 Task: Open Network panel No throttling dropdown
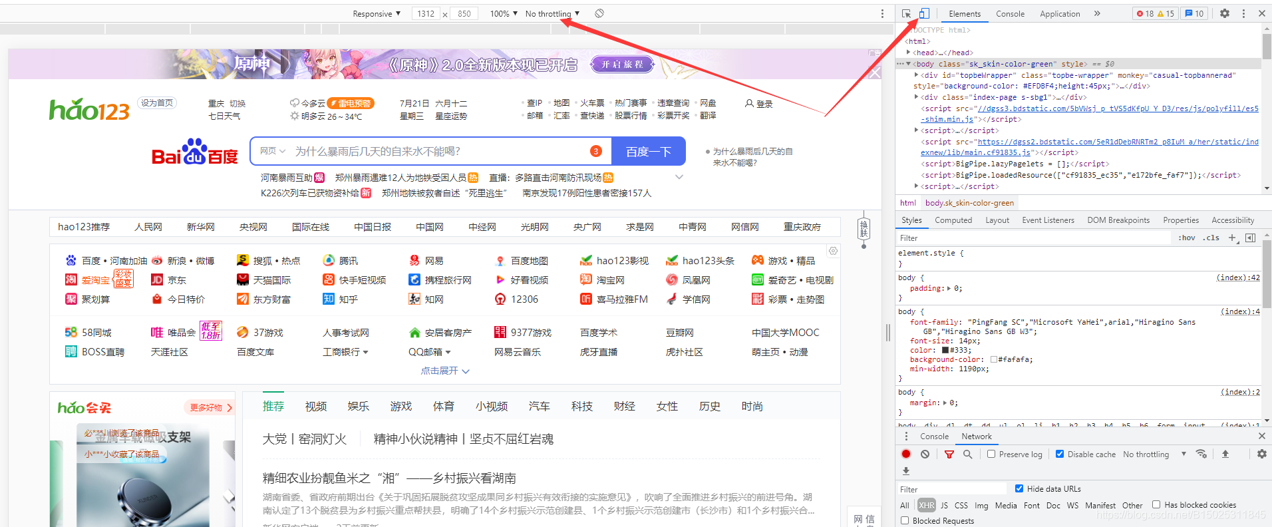pyautogui.click(x=1154, y=454)
